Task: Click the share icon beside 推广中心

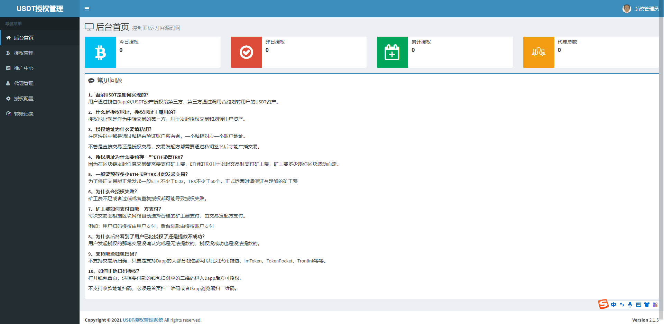Action: point(8,68)
